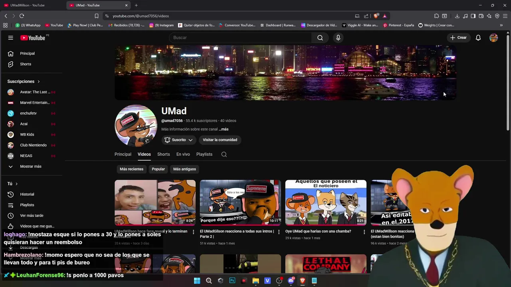Open Brave VPN shield icon
This screenshot has height=287, width=511.
(497, 16)
